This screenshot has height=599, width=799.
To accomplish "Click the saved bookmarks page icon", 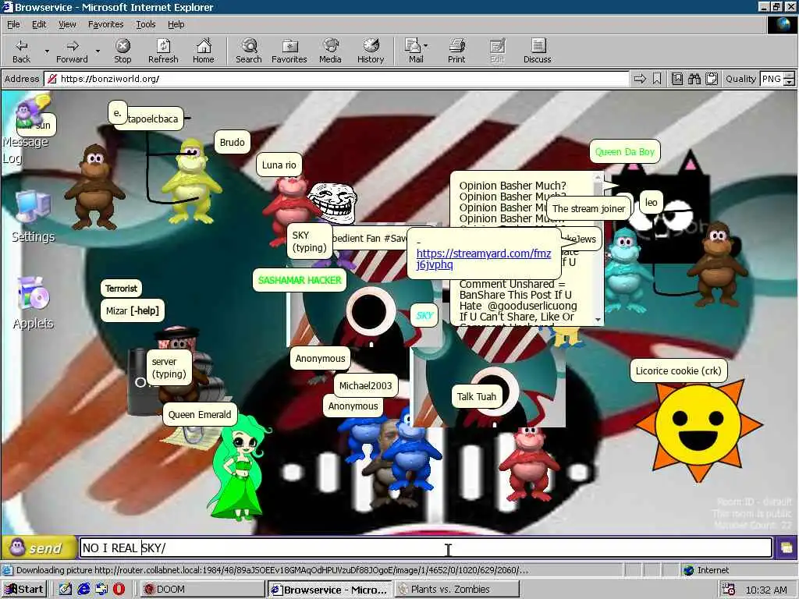I will click(677, 79).
